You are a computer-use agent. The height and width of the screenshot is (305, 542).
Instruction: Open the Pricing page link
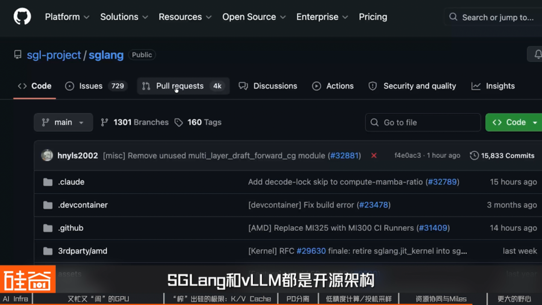(x=373, y=17)
